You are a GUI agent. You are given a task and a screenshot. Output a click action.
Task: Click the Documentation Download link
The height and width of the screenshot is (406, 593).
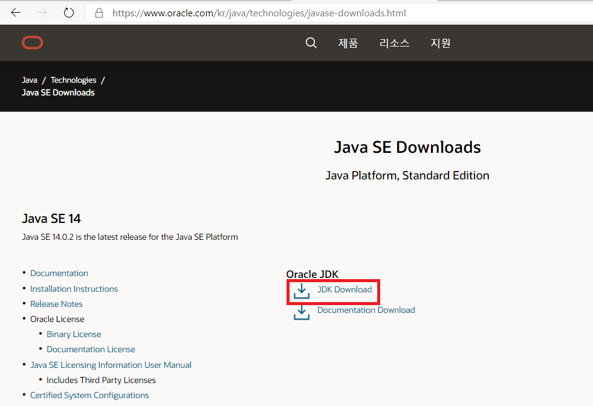366,310
